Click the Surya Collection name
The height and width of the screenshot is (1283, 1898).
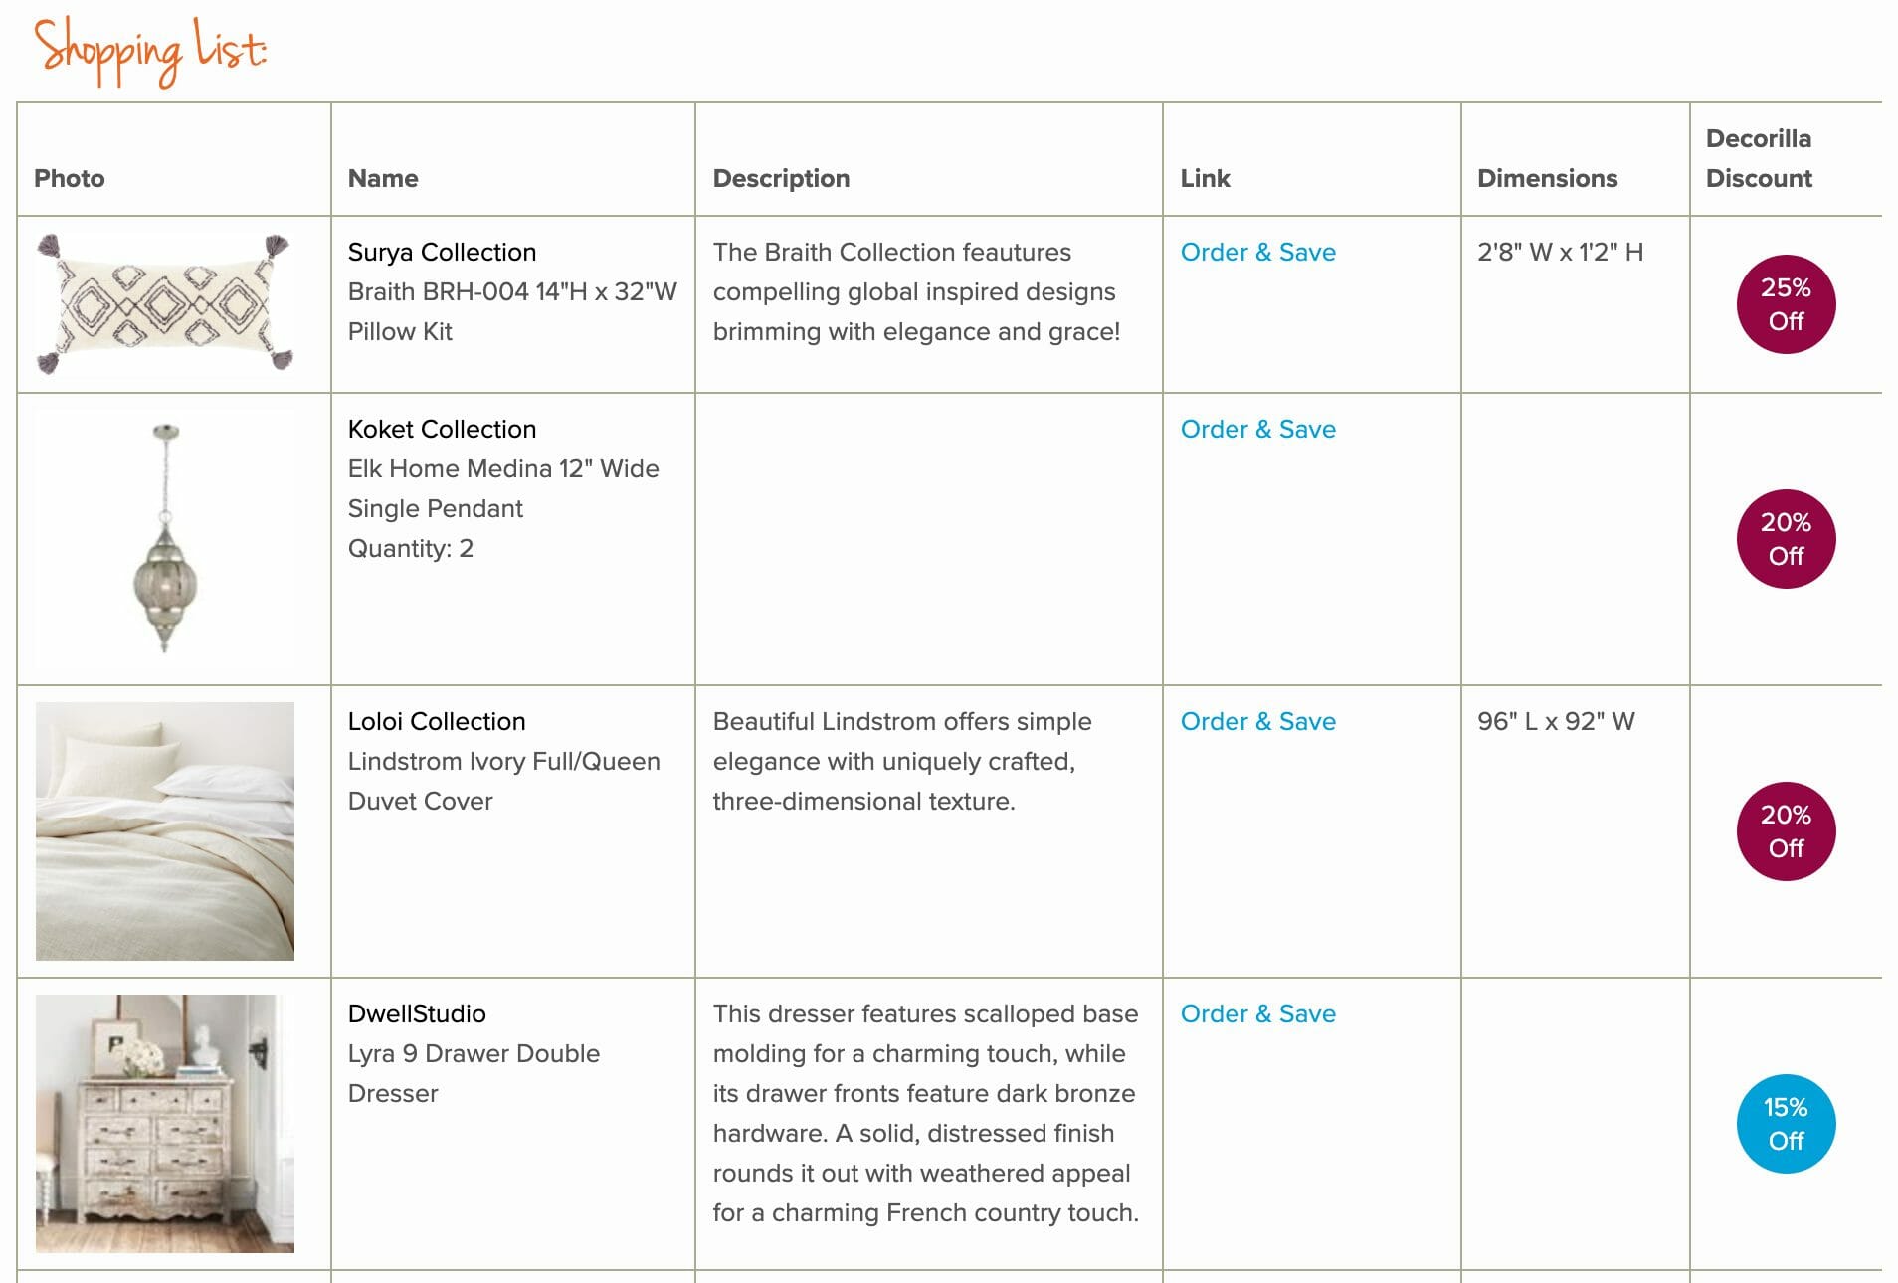(442, 252)
